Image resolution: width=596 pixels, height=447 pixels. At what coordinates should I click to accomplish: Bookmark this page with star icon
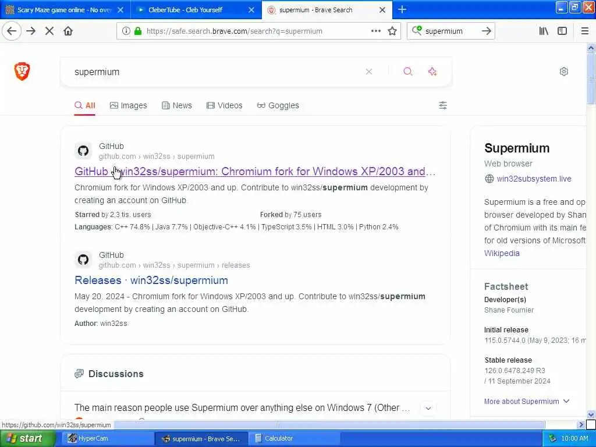(x=392, y=31)
